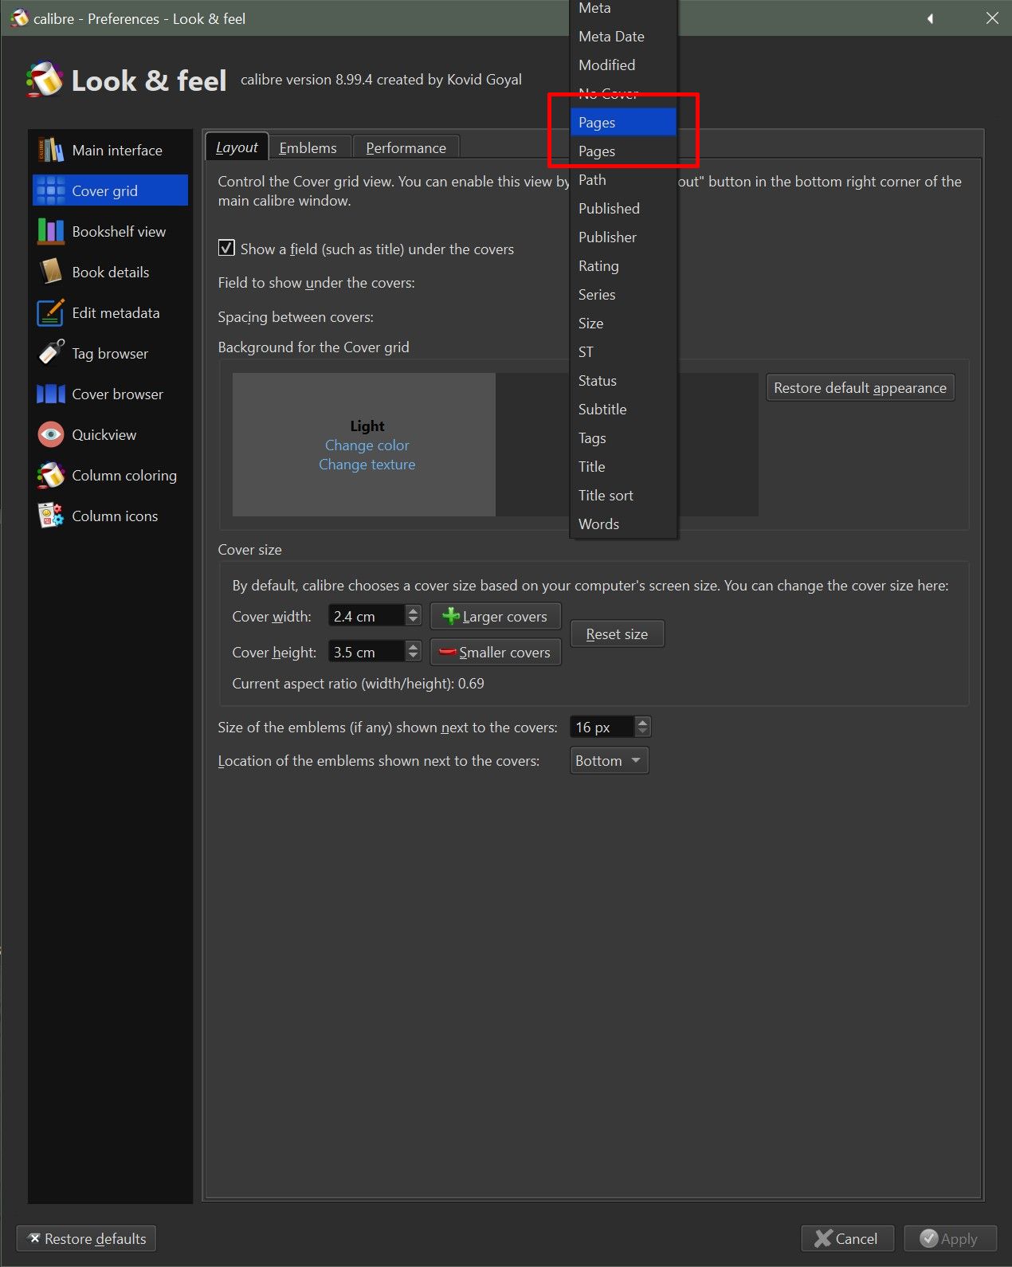The height and width of the screenshot is (1267, 1012).
Task: Choose Published from the field list
Action: tap(623, 209)
